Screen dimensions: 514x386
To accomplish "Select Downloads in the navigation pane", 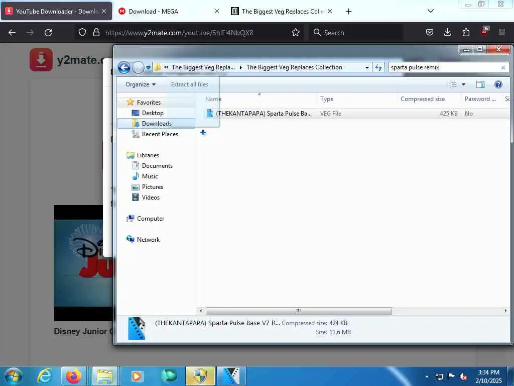I will (157, 124).
